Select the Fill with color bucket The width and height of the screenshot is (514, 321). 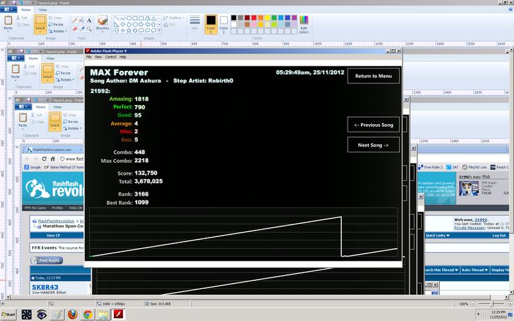coord(82,20)
